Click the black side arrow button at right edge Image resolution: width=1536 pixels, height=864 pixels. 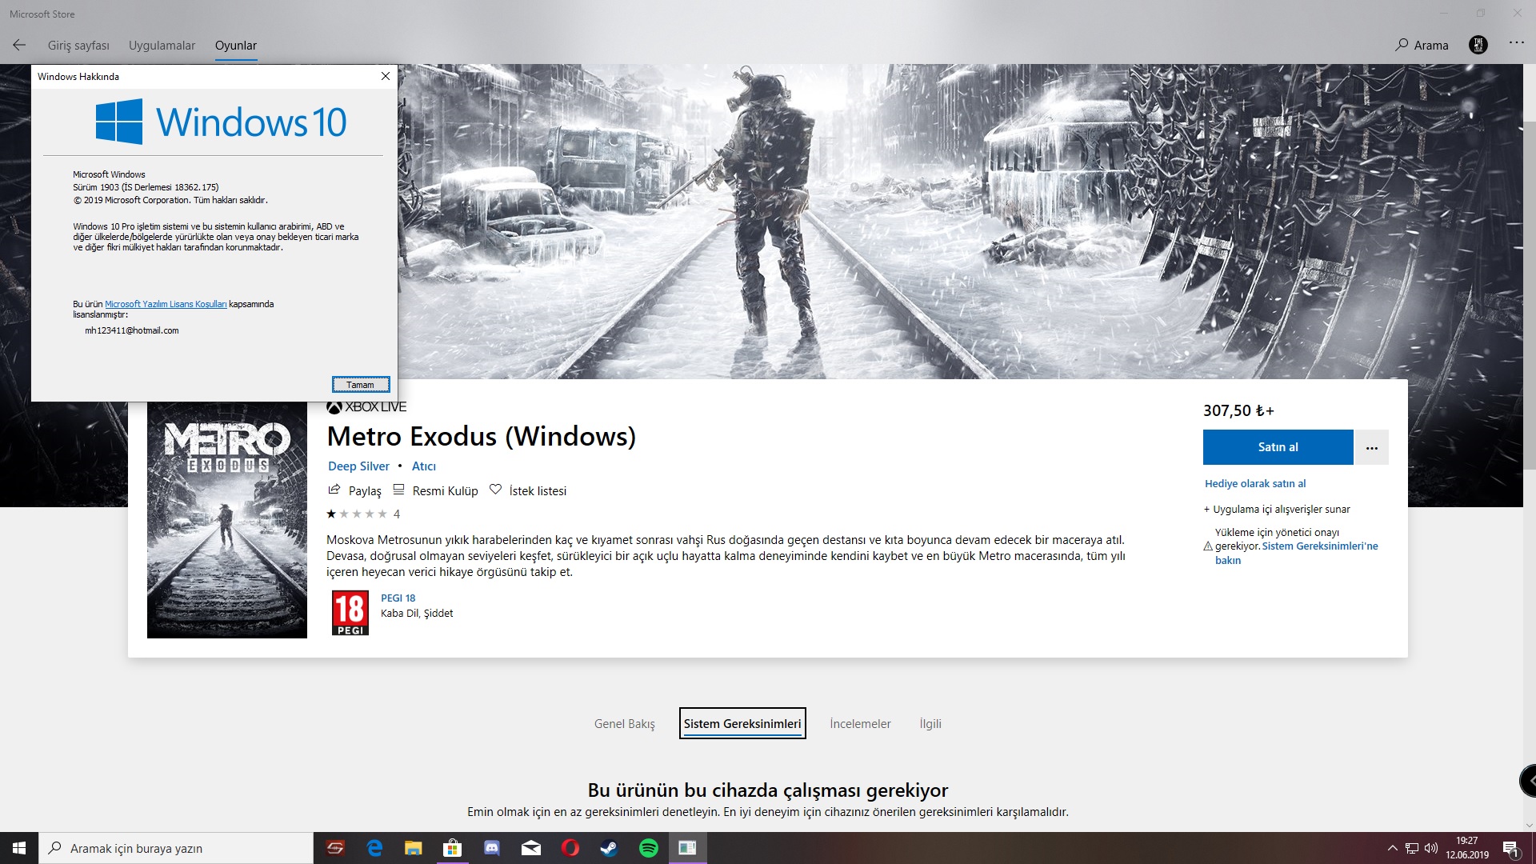pos(1528,781)
